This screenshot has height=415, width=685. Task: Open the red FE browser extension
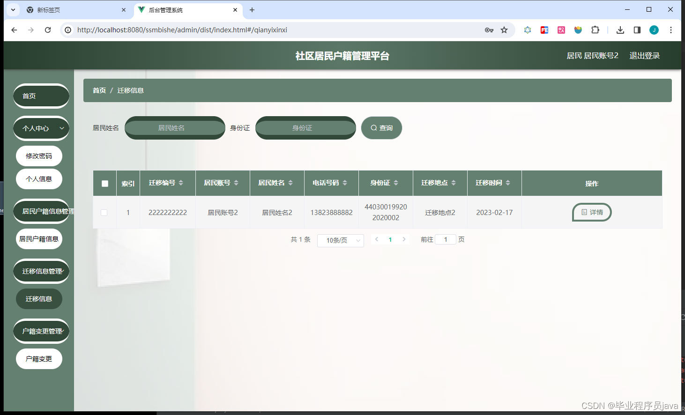(x=544, y=30)
